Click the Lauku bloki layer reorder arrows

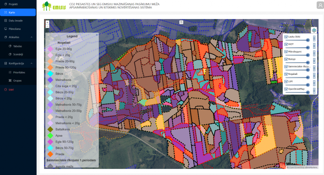pyautogui.click(x=314, y=38)
